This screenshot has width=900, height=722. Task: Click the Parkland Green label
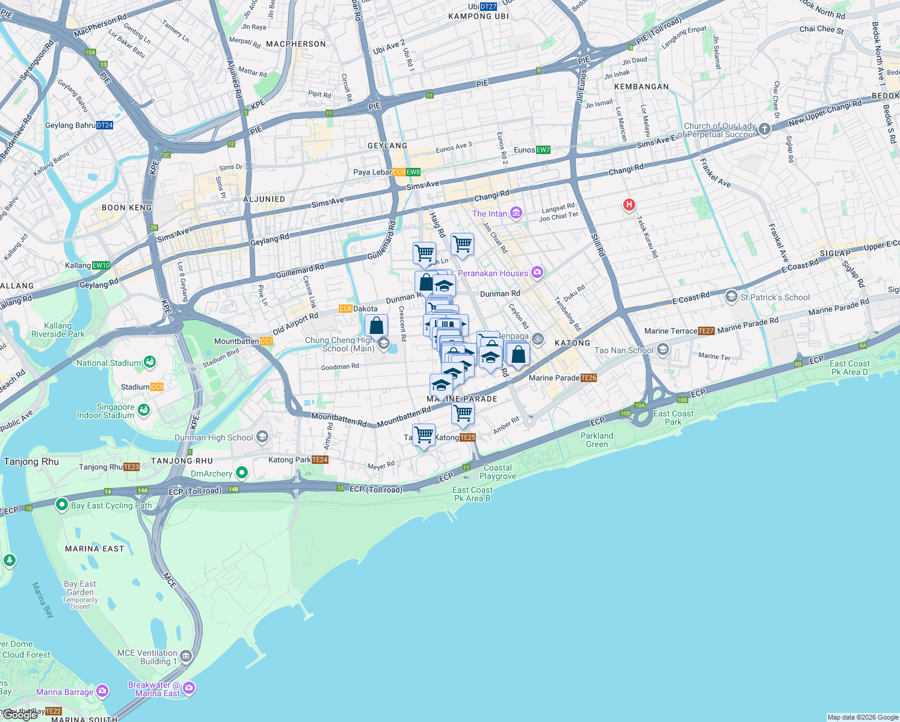click(x=597, y=440)
